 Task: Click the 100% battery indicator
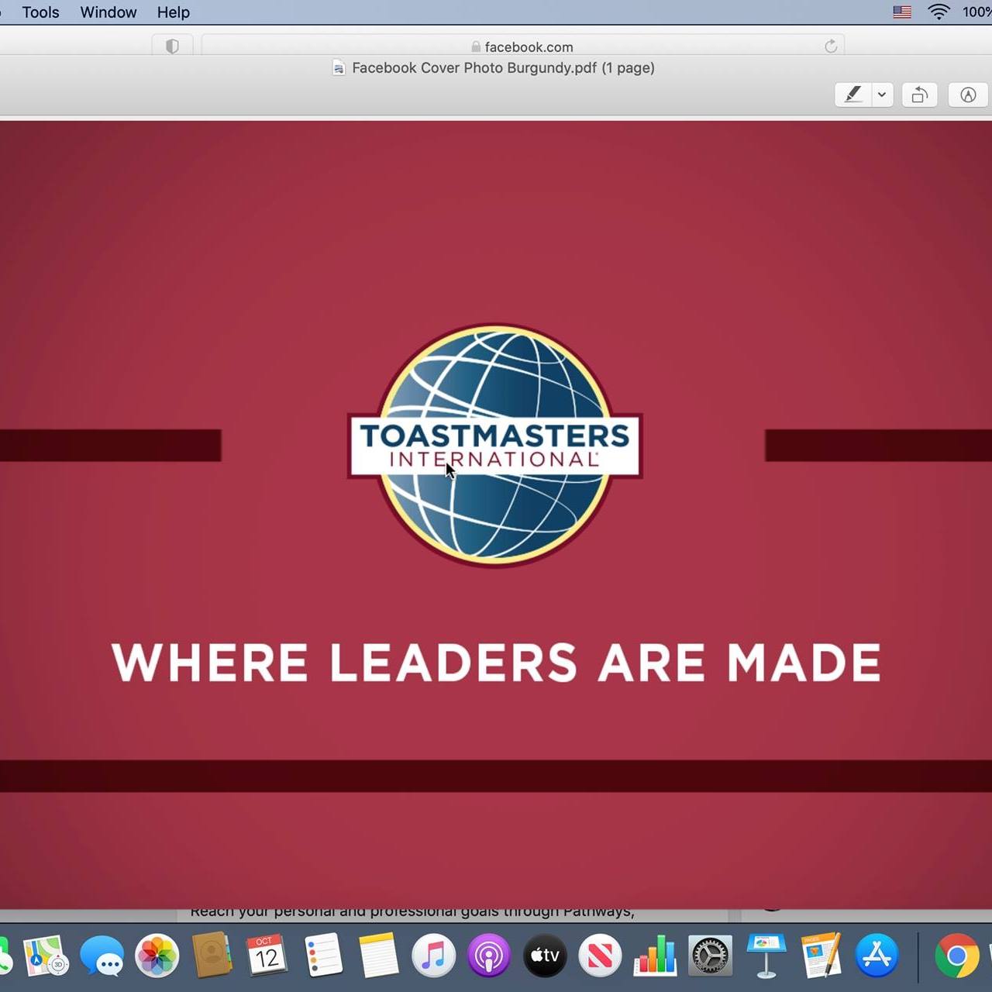(976, 12)
